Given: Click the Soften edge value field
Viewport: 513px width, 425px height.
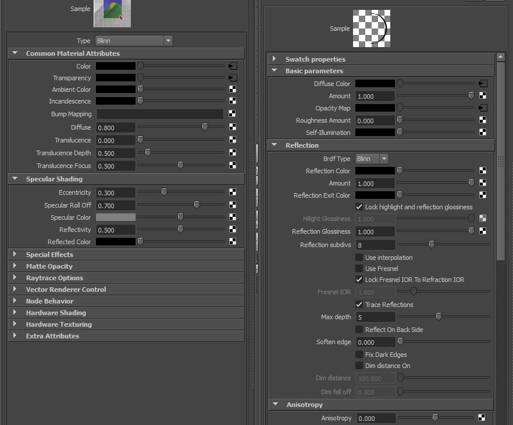Looking at the screenshot, I should point(375,342).
